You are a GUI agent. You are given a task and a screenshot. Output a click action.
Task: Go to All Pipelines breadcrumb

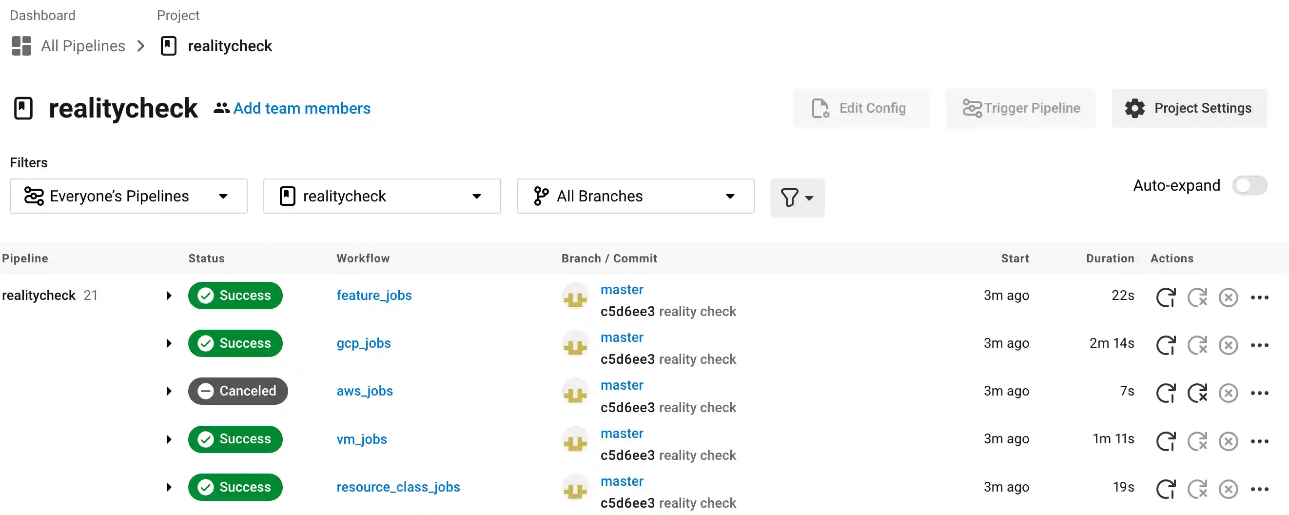83,46
